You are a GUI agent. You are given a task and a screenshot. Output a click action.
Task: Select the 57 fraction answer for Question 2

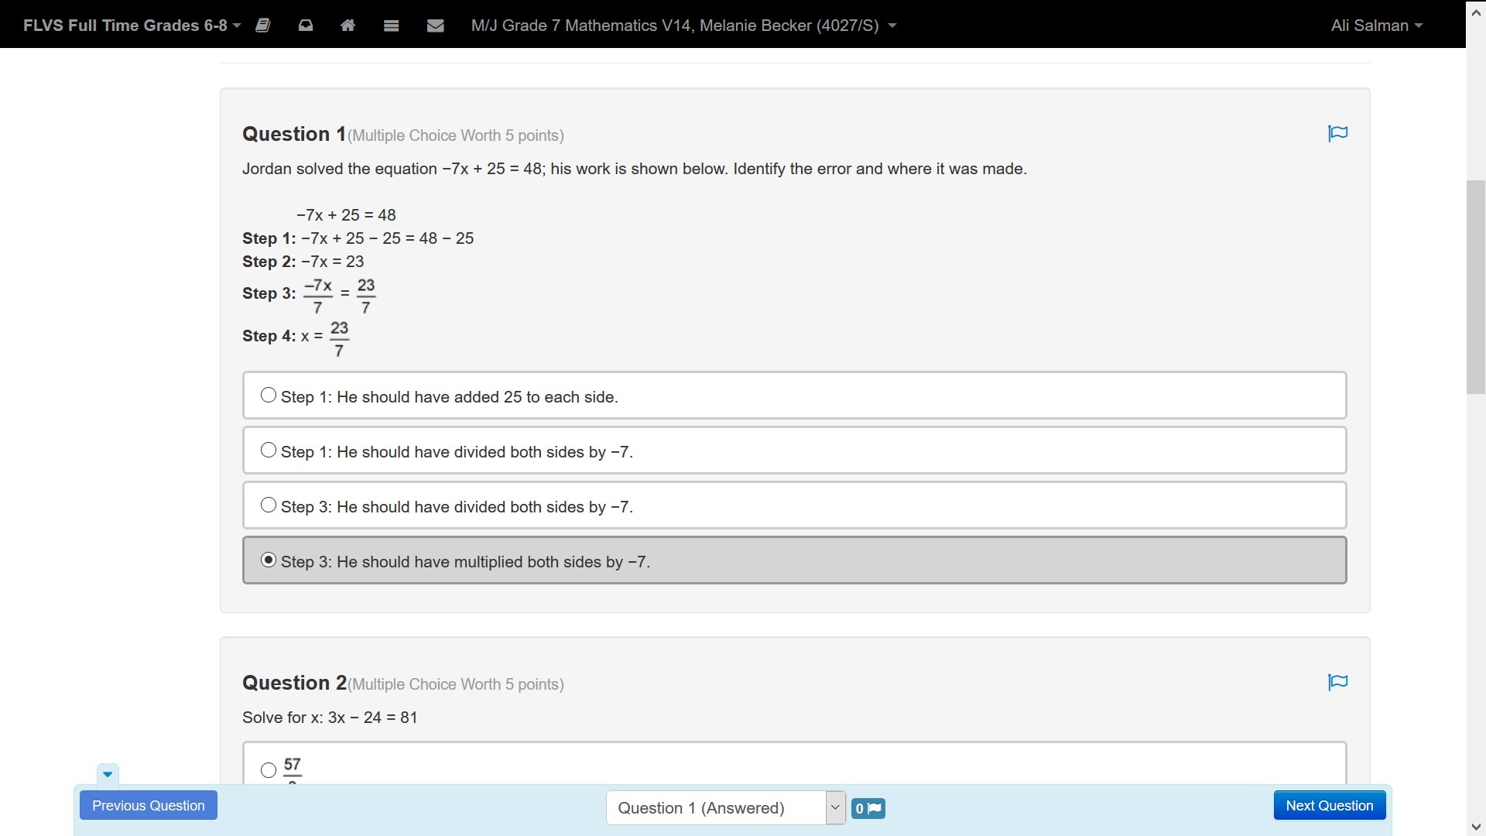269,770
